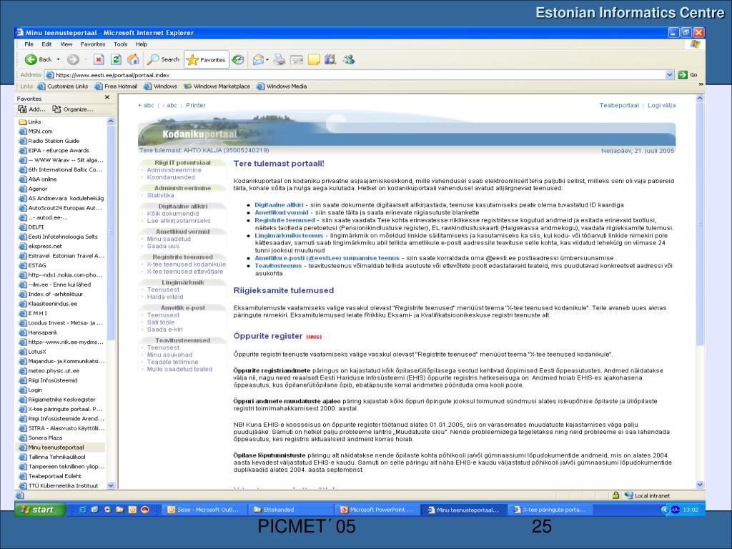Screen dimensions: 732x549
Task: Expand the Links favorites folder
Action: point(34,122)
